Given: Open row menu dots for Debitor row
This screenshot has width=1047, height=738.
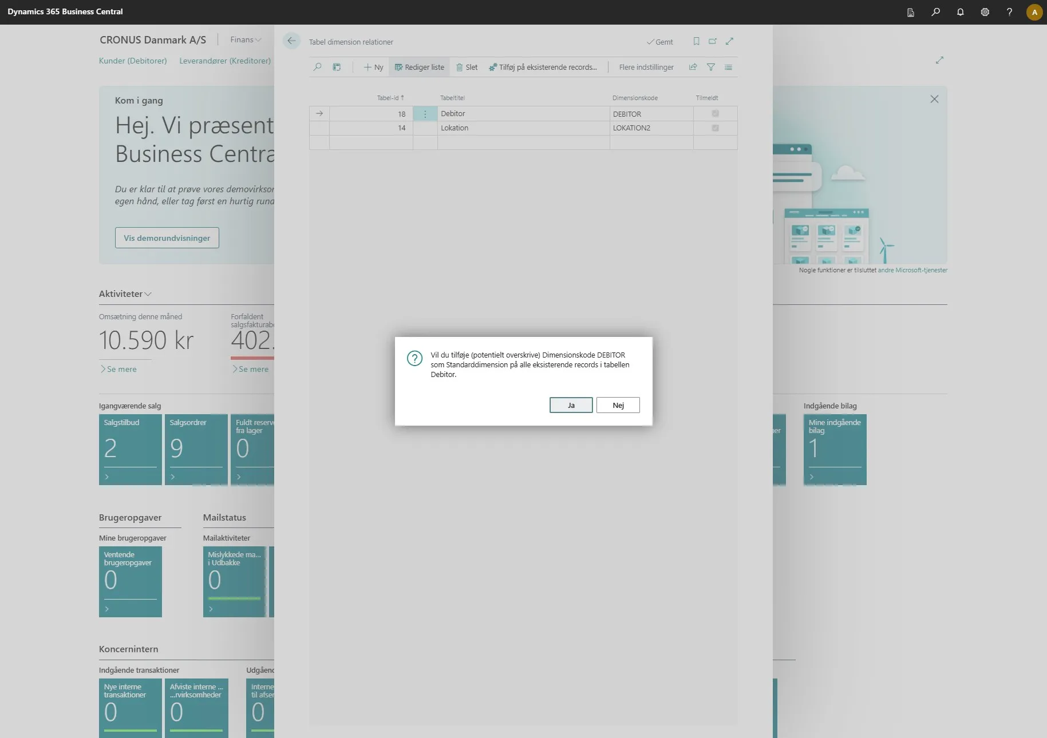Looking at the screenshot, I should coord(425,114).
